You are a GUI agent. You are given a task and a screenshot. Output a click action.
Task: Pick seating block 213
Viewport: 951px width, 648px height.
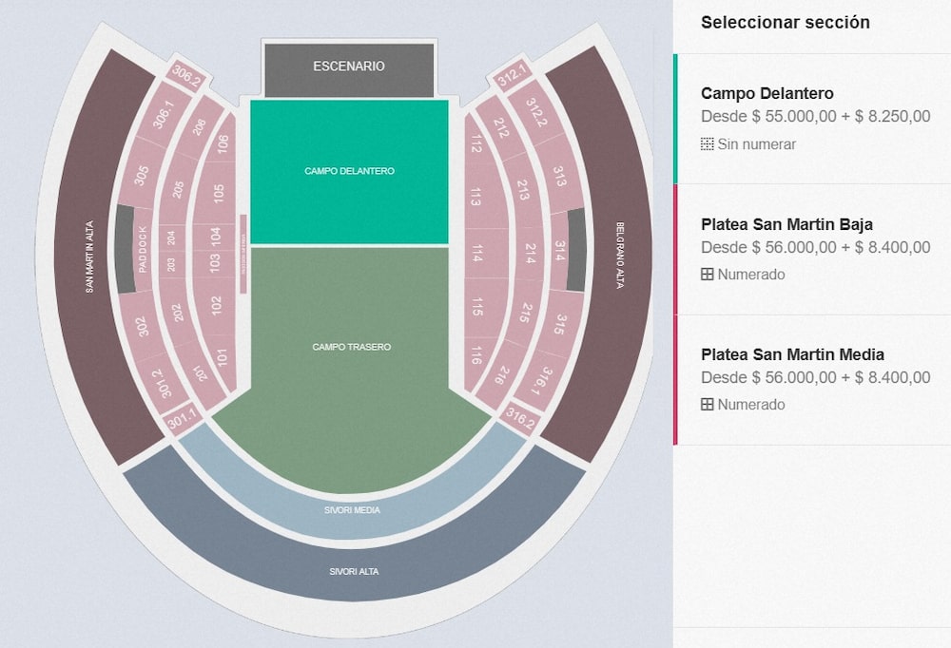[523, 191]
